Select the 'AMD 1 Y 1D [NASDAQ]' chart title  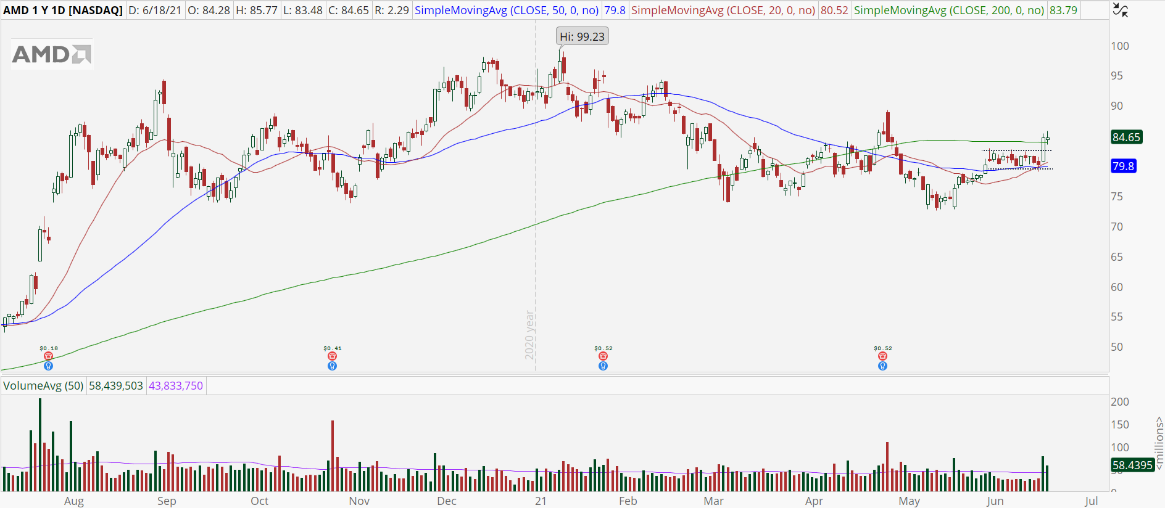coord(63,10)
